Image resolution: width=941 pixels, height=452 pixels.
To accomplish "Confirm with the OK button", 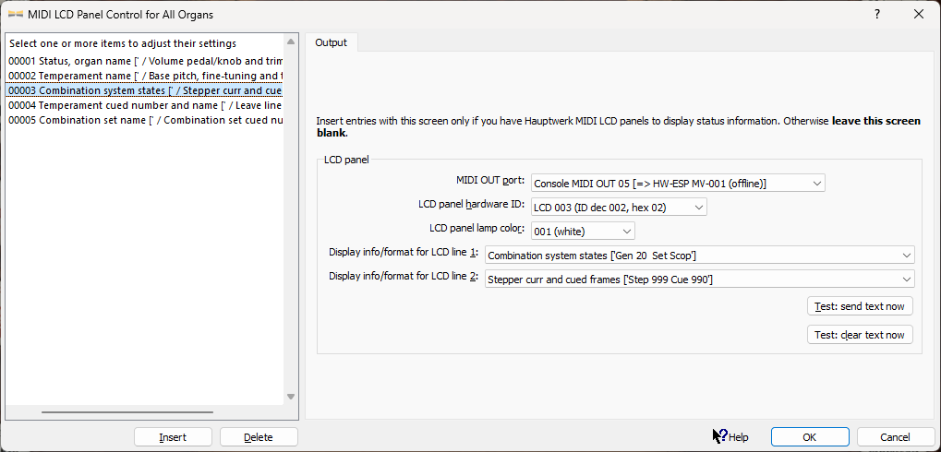I will point(809,437).
